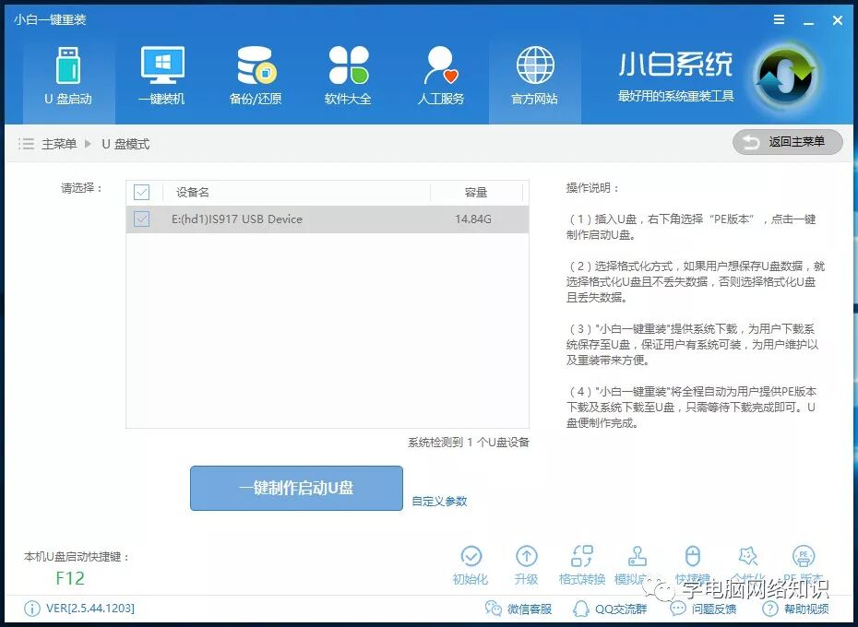Toggle the E:(hd1)IS917 USB Device checkbox

click(141, 219)
